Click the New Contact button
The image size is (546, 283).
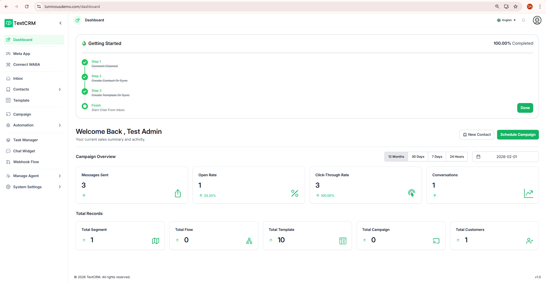pos(477,135)
